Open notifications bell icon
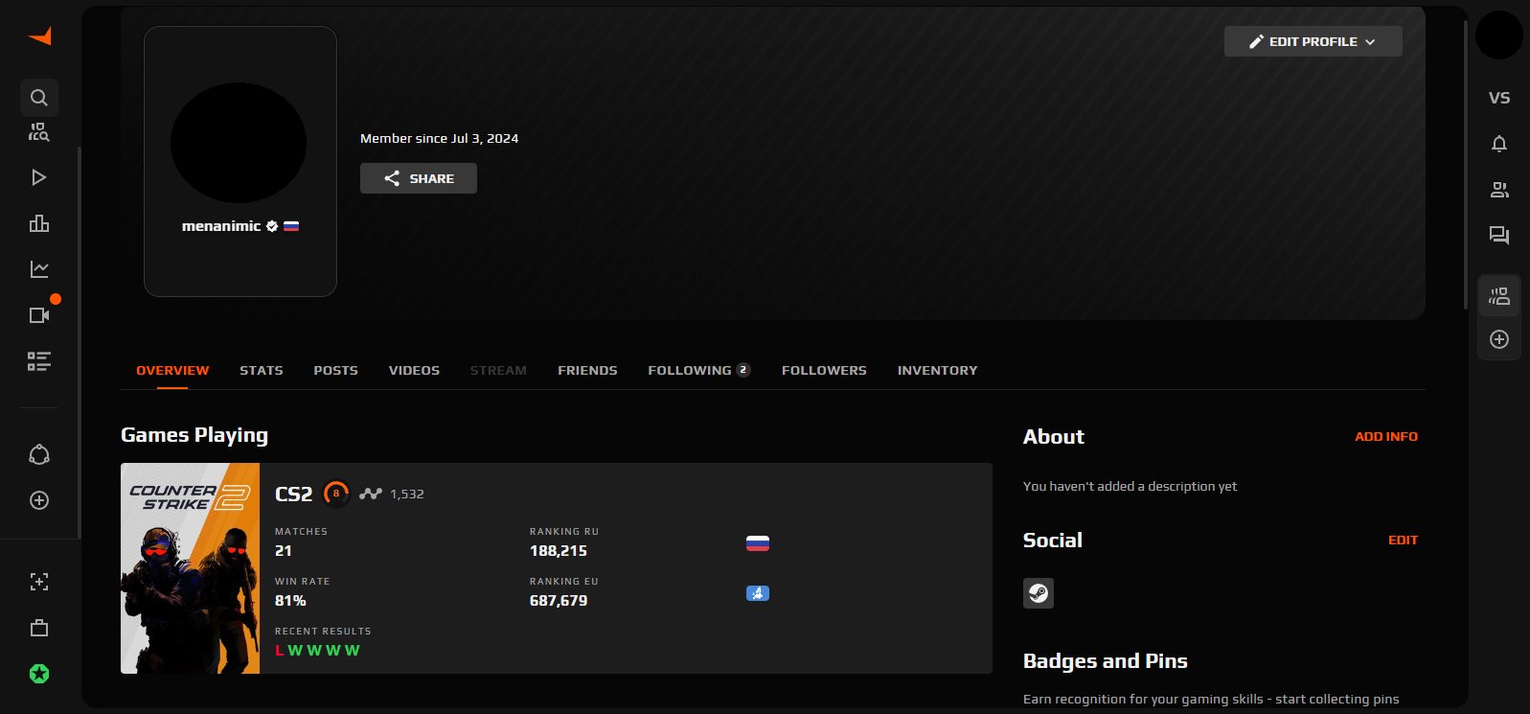This screenshot has height=714, width=1530. pos(1499,144)
